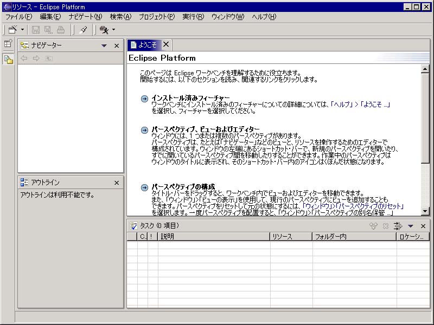Image resolution: width=434 pixels, height=325 pixels.
Task: Sort tasks by 説明 column header
Action: point(214,237)
